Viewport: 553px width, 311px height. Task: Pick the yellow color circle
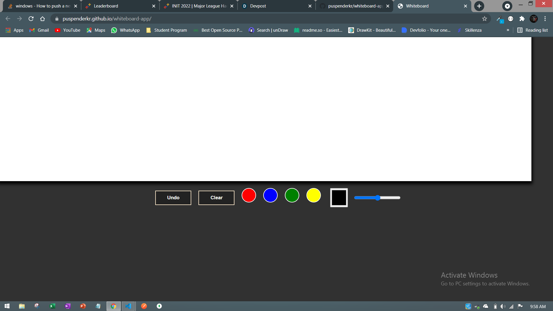[313, 195]
